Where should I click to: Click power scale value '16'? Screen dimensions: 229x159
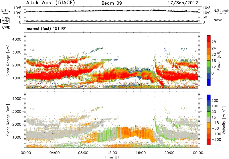click(x=214, y=61)
